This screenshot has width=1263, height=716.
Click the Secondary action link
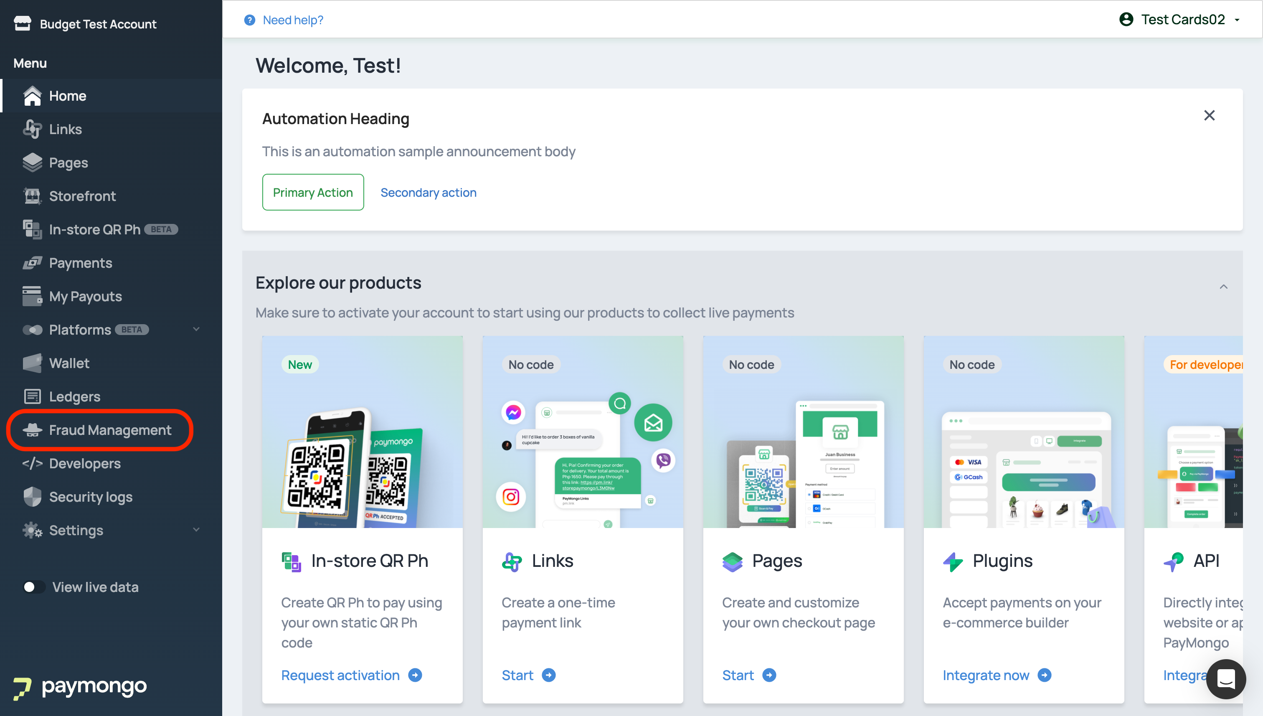tap(428, 192)
